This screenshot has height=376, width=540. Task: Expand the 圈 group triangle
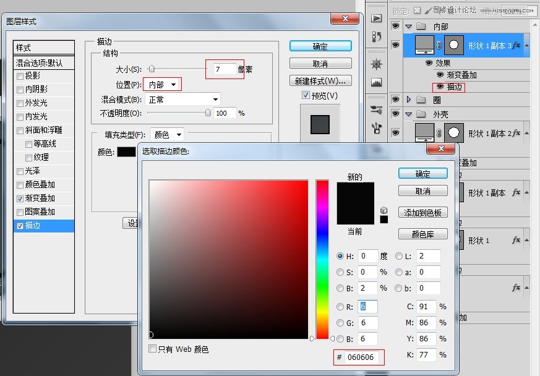pyautogui.click(x=408, y=100)
